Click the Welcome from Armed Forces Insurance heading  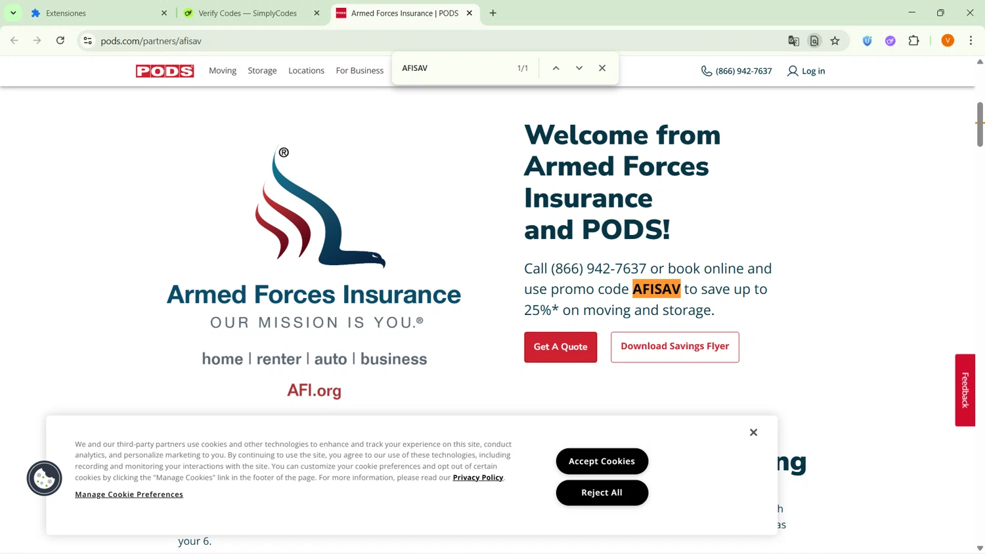click(622, 182)
